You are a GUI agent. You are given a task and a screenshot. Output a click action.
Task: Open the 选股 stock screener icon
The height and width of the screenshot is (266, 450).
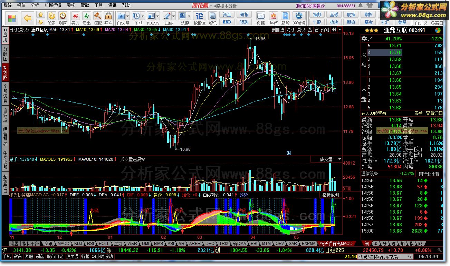[x=183, y=16]
